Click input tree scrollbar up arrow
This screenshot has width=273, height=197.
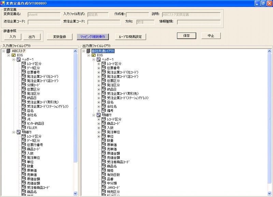75,51
